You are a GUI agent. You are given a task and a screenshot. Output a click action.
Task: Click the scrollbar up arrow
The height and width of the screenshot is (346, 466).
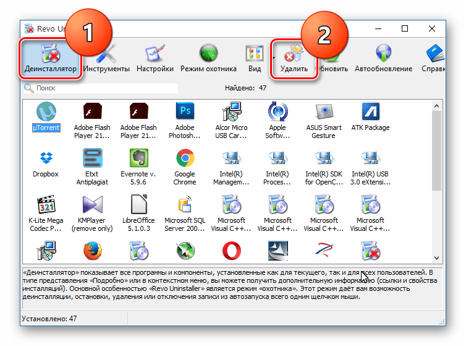pos(436,106)
